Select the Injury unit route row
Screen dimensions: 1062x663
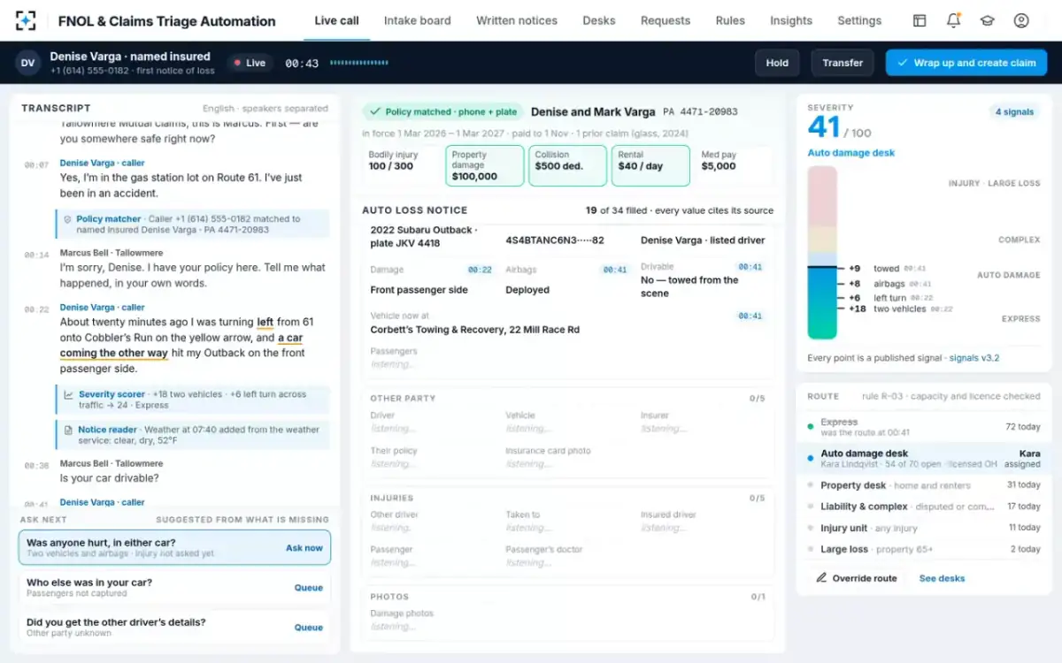point(924,528)
